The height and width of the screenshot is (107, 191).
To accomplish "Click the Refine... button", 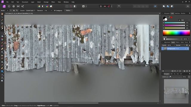I will [x=68, y=11].
